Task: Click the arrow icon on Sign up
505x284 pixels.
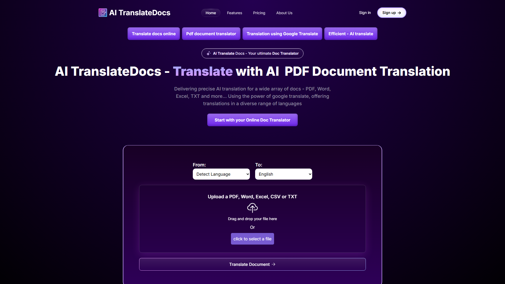Action: [399, 13]
